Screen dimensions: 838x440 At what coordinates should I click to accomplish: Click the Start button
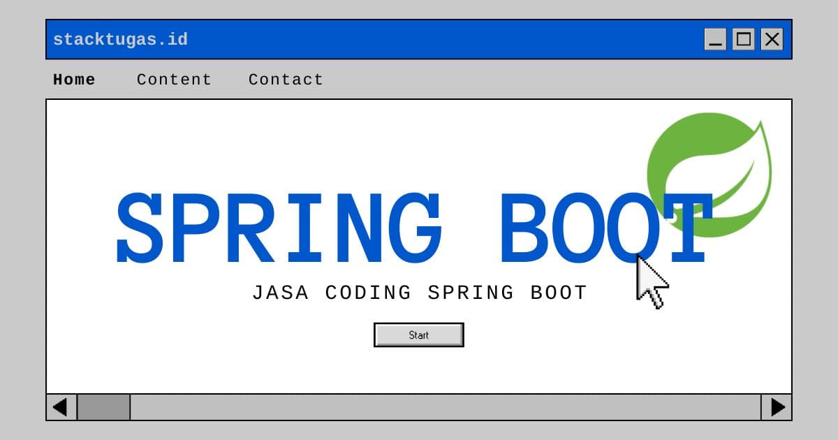coord(419,335)
